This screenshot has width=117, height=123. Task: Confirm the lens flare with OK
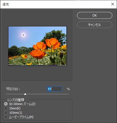(95, 16)
